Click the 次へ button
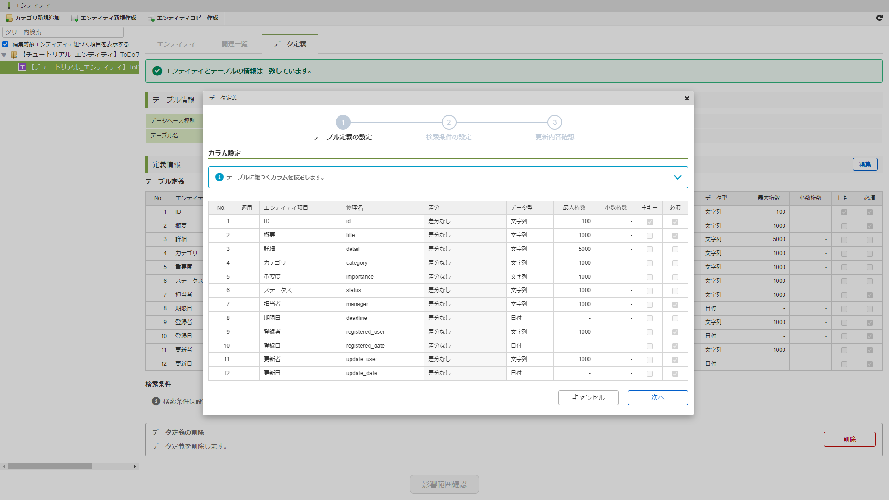The width and height of the screenshot is (889, 500). (657, 398)
